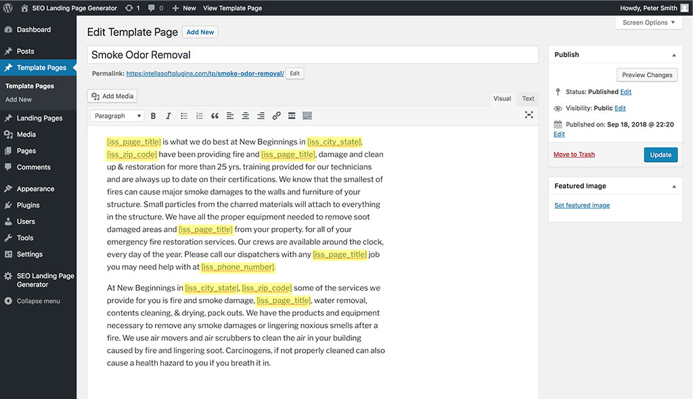Open the Screen Options dropdown
Screen dimensions: 693x399
[x=648, y=22]
